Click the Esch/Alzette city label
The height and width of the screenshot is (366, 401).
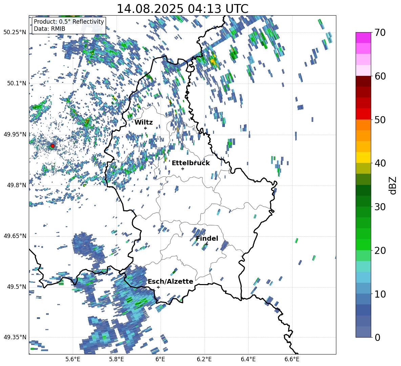point(170,281)
